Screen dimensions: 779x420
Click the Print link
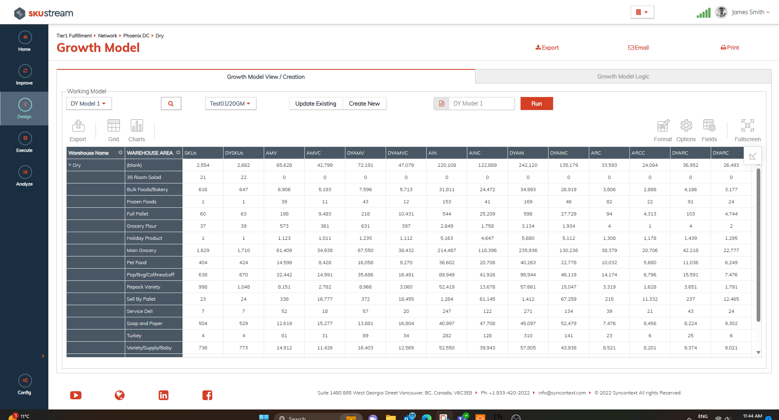(730, 47)
